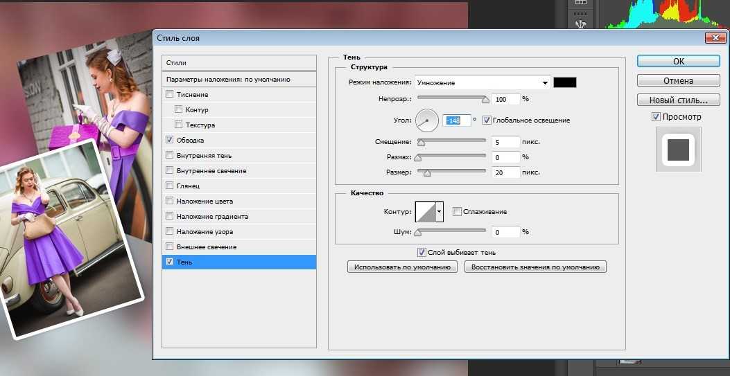
Task: Enable the Тиснение effect checkbox
Action: tap(170, 94)
